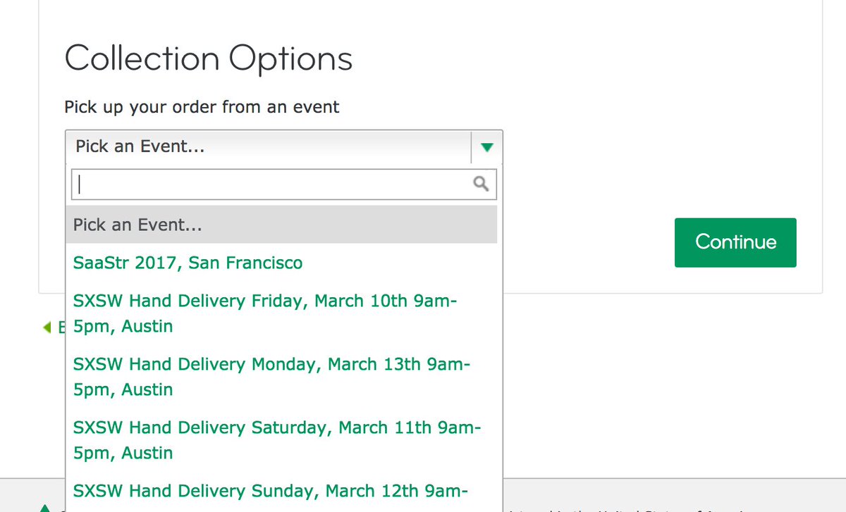Click the green Continue button
The width and height of the screenshot is (846, 512).
(x=735, y=242)
